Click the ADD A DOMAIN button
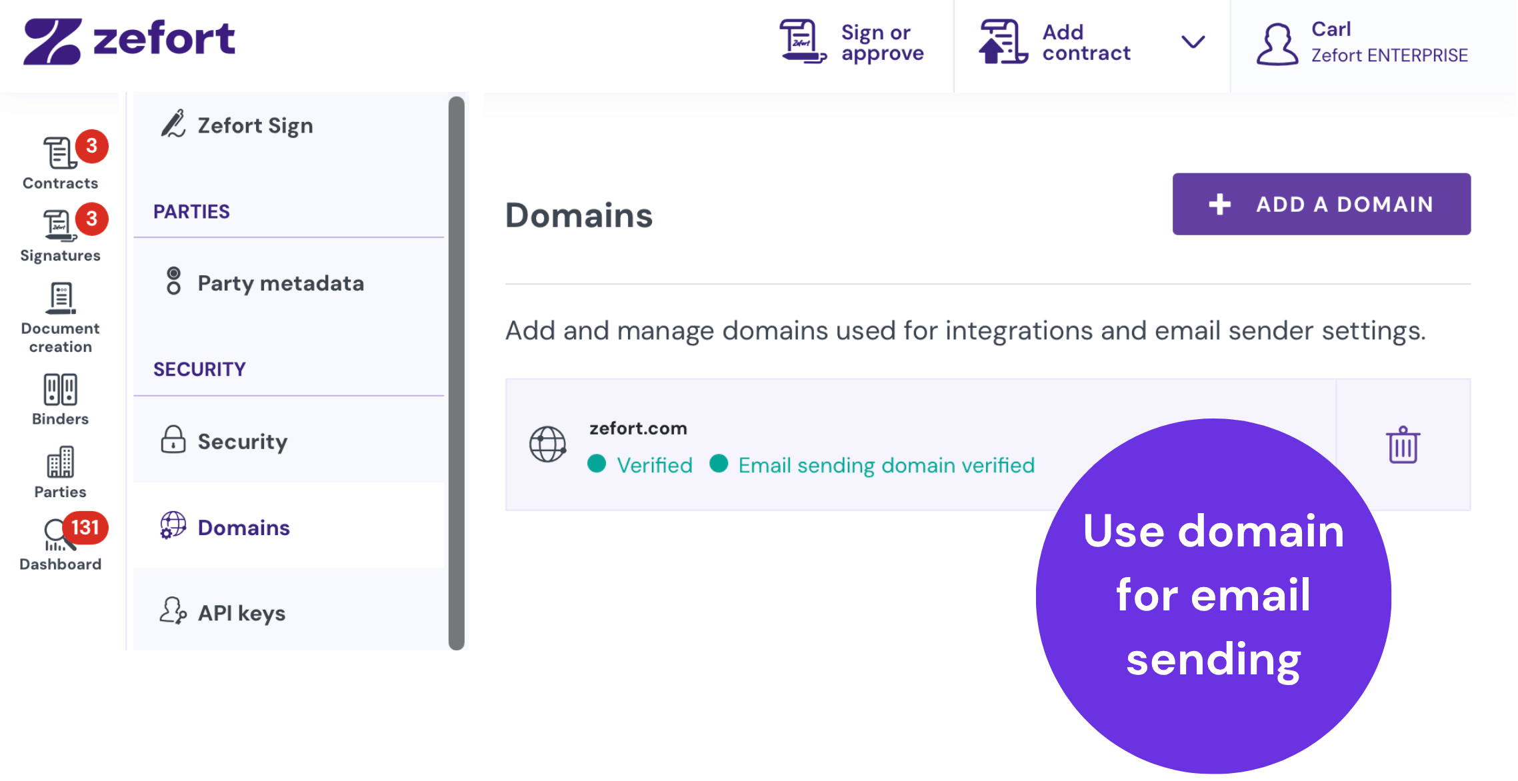This screenshot has height=781, width=1518. click(x=1321, y=204)
